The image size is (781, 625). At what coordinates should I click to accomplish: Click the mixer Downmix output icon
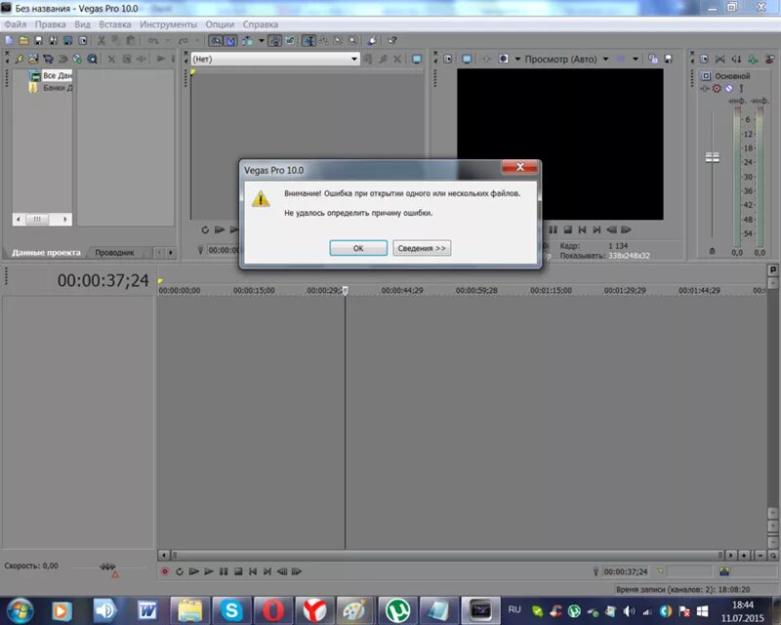[x=720, y=59]
